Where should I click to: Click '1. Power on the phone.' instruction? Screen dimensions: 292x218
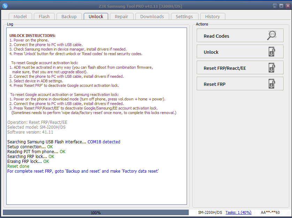point(29,40)
